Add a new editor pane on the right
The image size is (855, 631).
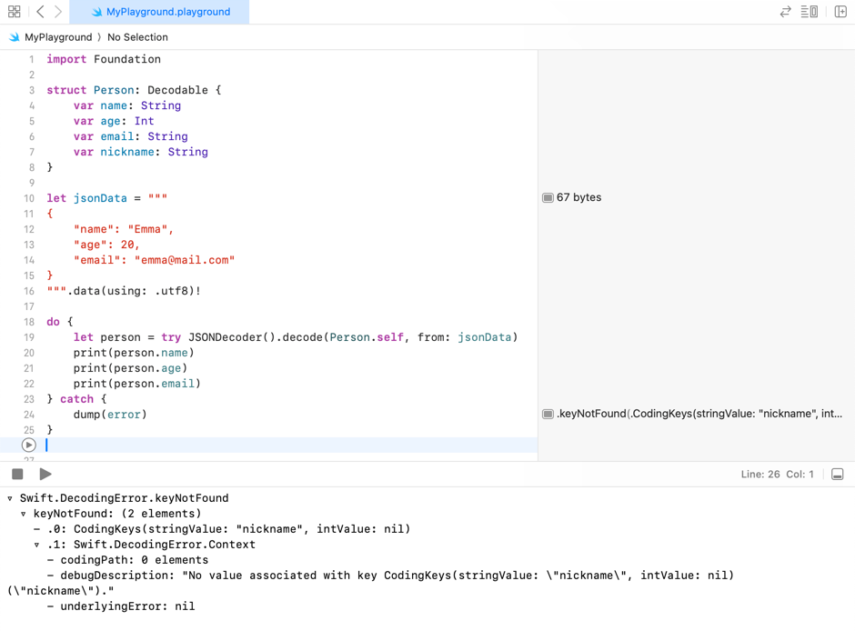840,12
